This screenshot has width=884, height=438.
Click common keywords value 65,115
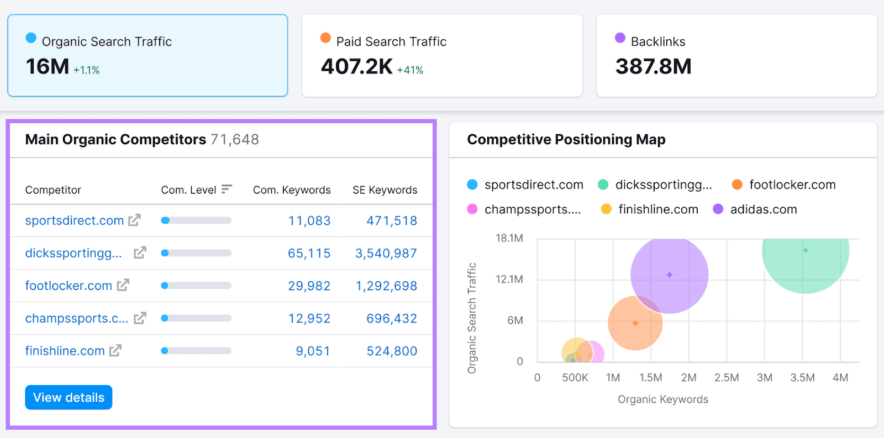[309, 253]
